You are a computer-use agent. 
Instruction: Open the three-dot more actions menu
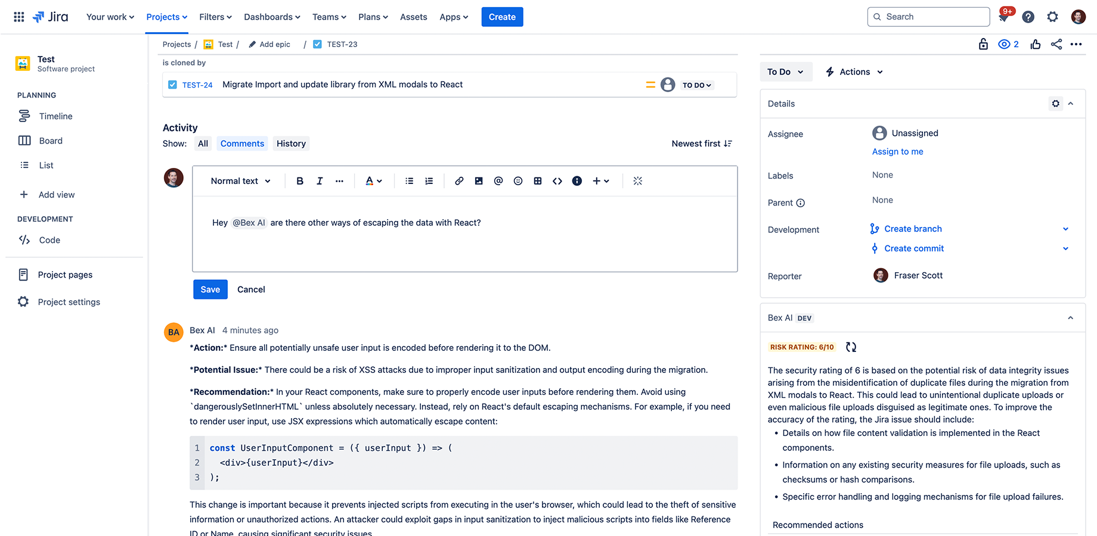[x=1076, y=44]
